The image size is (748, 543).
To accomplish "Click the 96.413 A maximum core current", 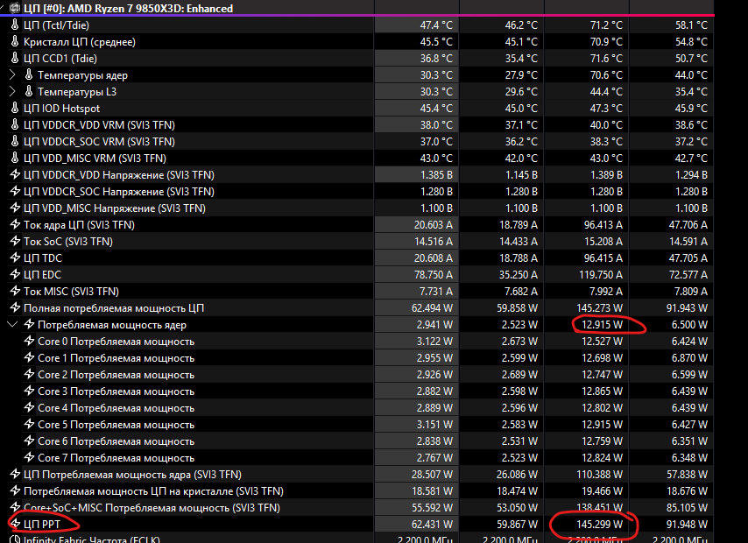I will [603, 225].
